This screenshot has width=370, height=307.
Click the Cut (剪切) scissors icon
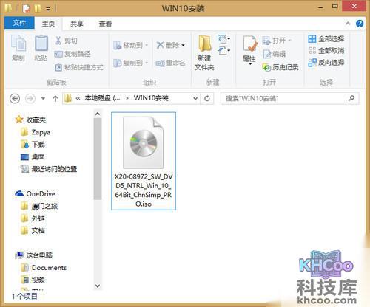coord(58,41)
